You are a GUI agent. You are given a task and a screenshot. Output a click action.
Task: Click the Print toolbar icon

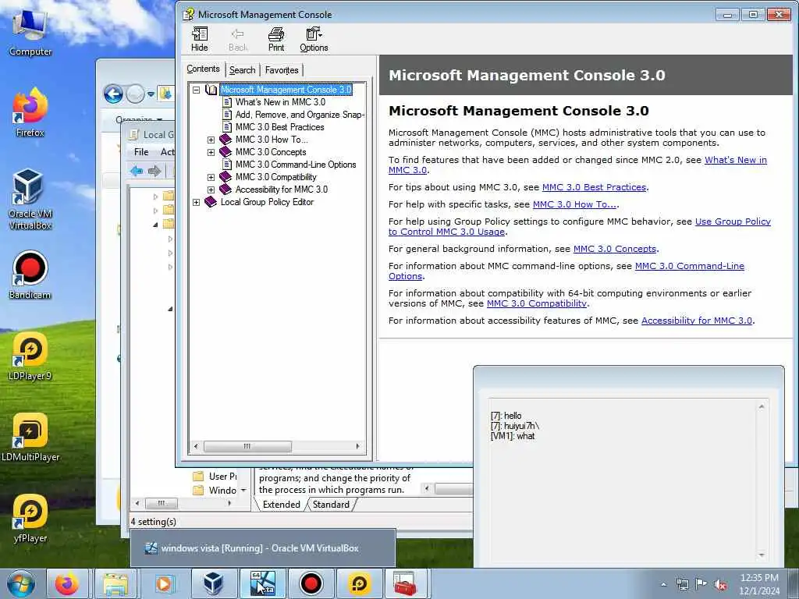(276, 39)
